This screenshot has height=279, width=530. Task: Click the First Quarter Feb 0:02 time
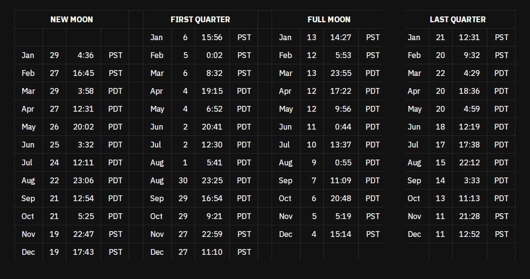click(212, 56)
